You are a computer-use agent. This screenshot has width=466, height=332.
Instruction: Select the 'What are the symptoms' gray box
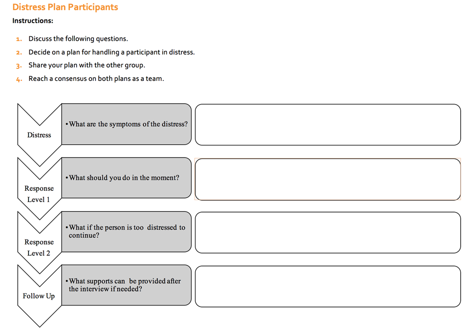pos(126,124)
